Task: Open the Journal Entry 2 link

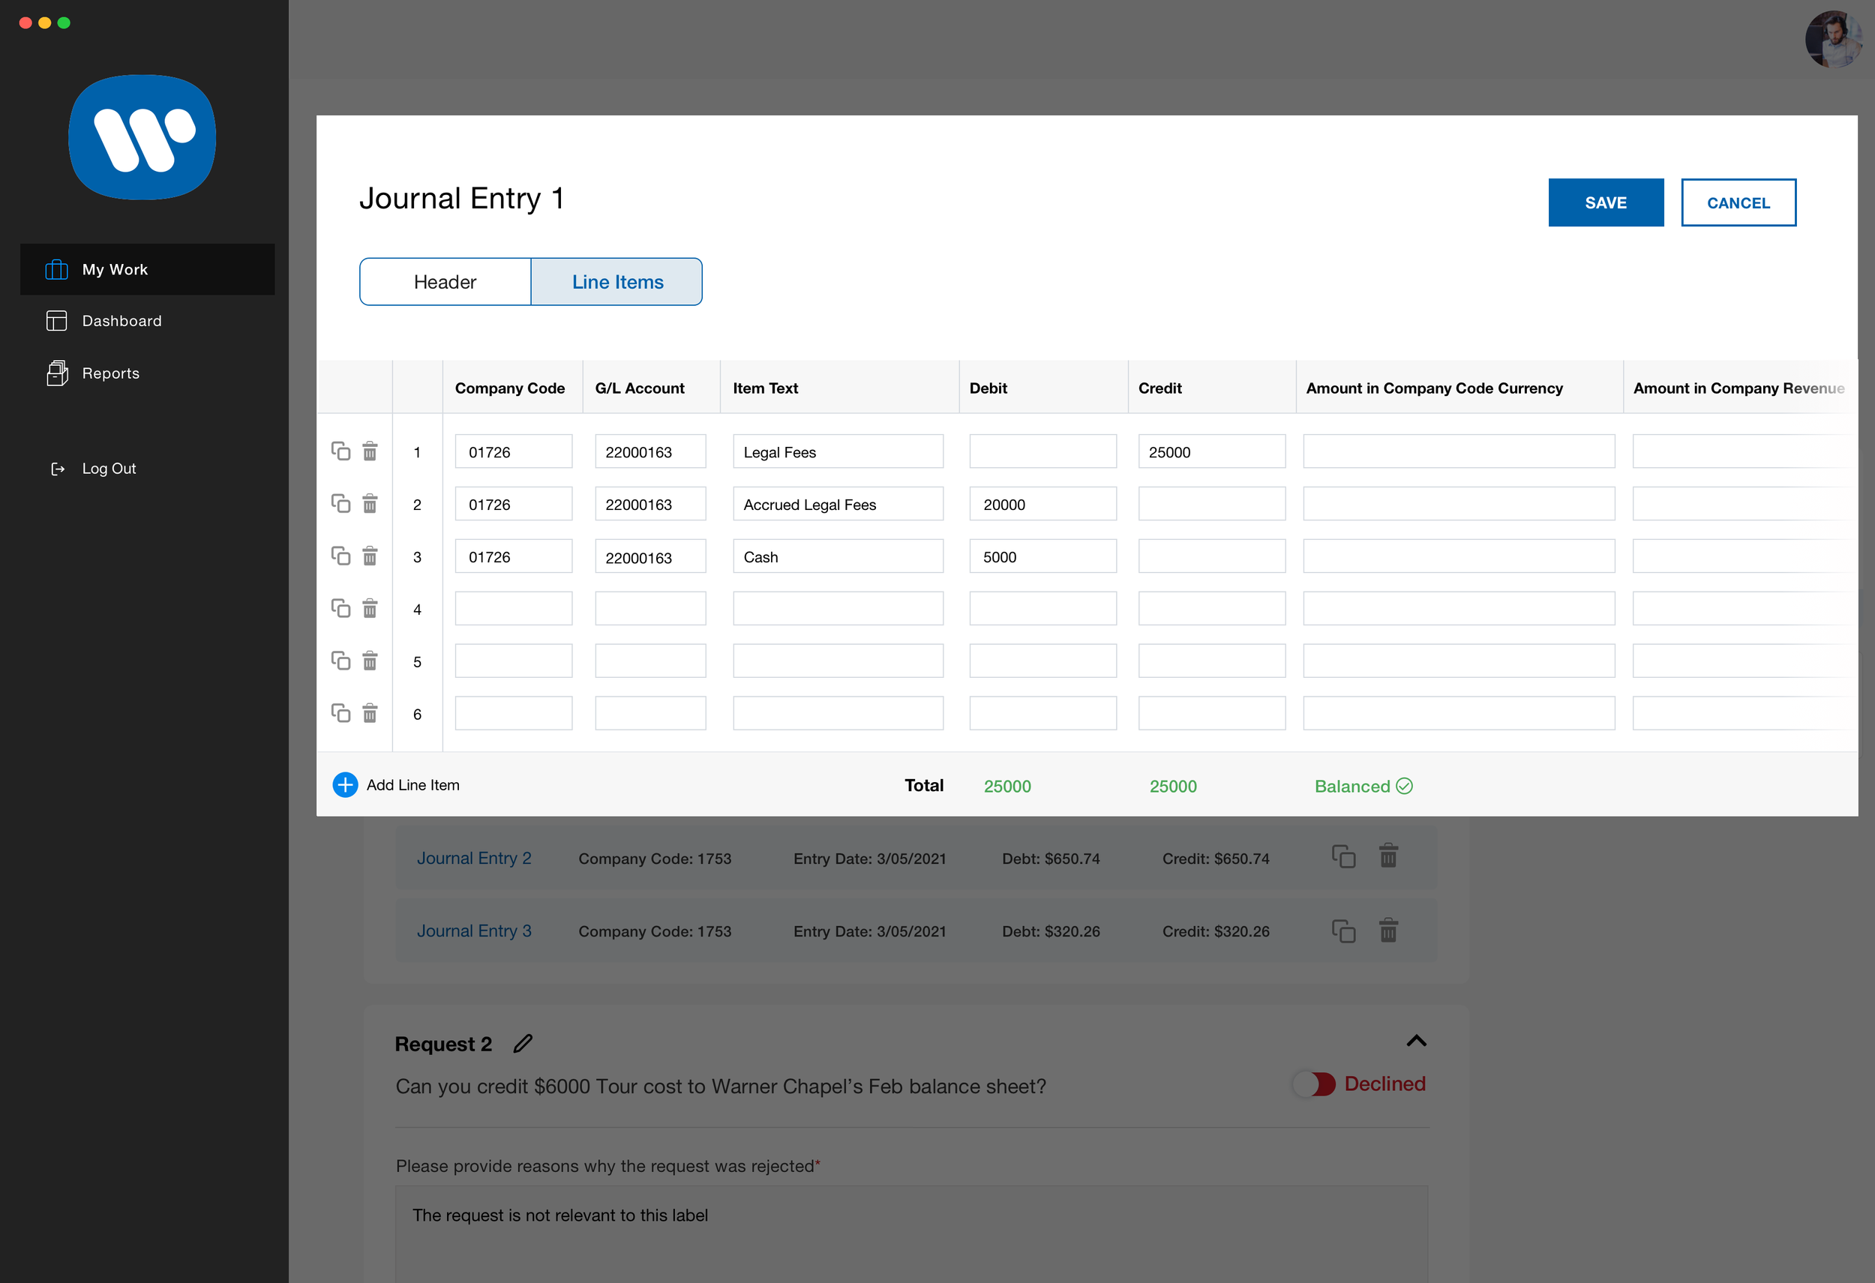Action: coord(473,858)
